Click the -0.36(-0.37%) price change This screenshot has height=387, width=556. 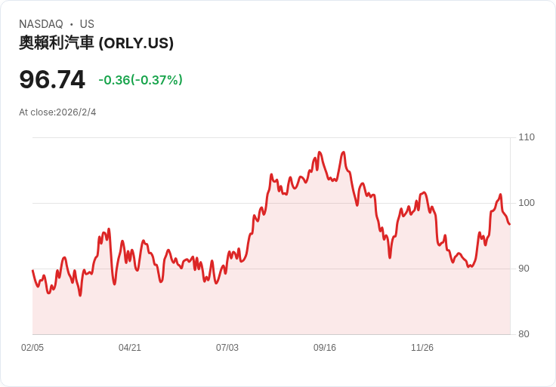[x=141, y=80]
